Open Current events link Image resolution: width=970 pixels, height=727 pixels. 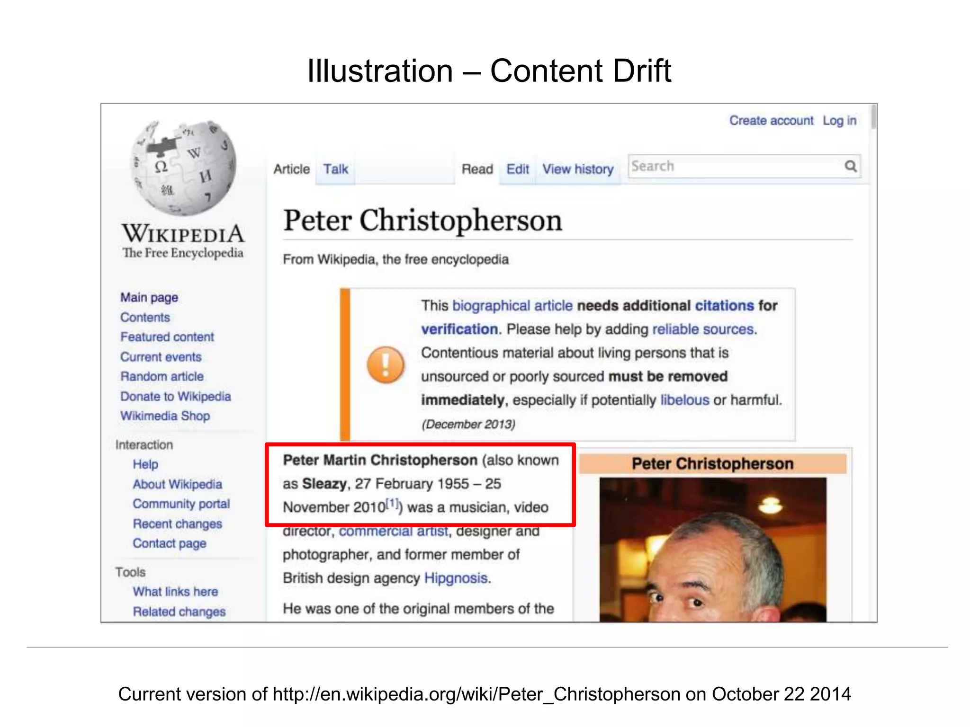point(161,357)
